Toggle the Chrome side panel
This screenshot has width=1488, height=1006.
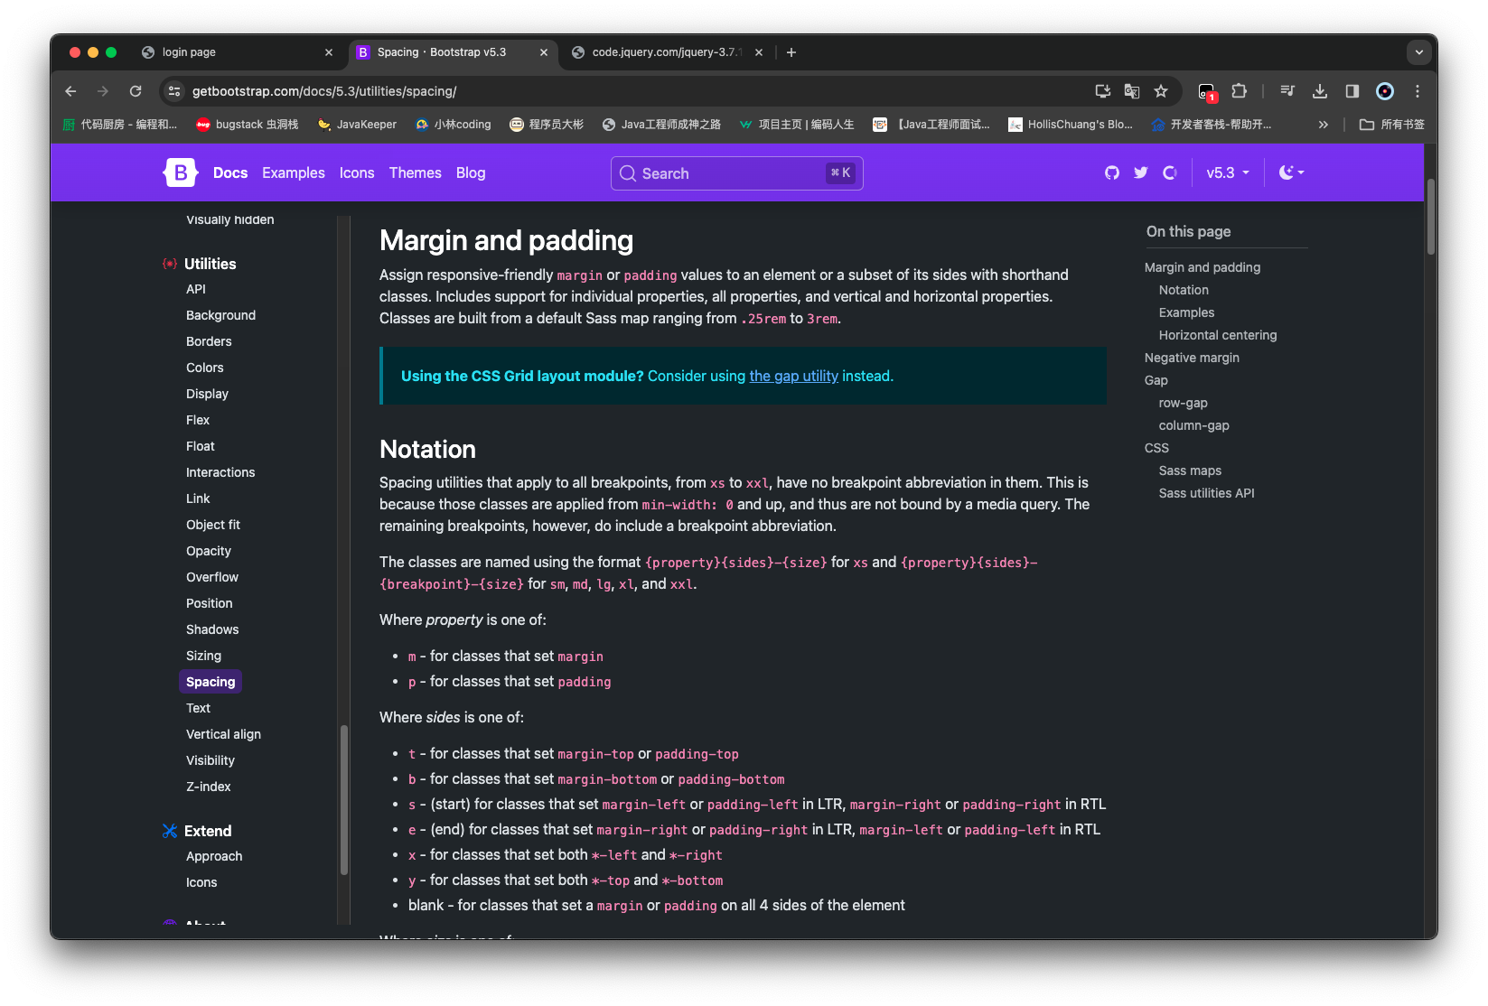click(x=1352, y=91)
